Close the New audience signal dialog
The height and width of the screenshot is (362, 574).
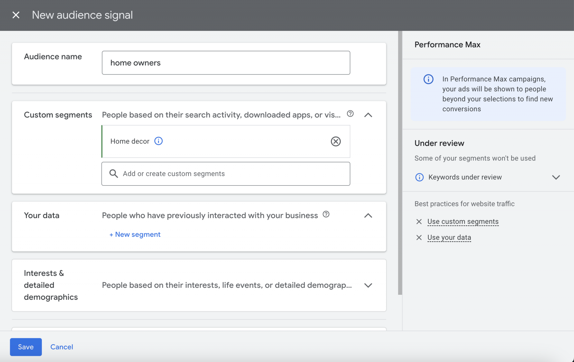click(16, 15)
